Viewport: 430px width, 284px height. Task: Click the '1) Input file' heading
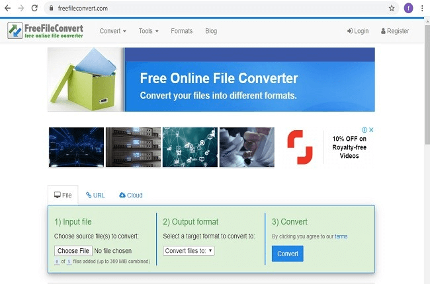tap(73, 221)
